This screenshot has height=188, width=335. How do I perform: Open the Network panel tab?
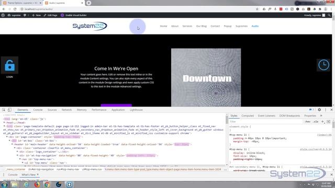pyautogui.click(x=66, y=110)
